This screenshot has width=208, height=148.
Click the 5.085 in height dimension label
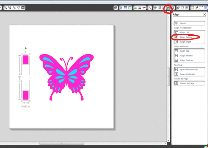(20, 77)
